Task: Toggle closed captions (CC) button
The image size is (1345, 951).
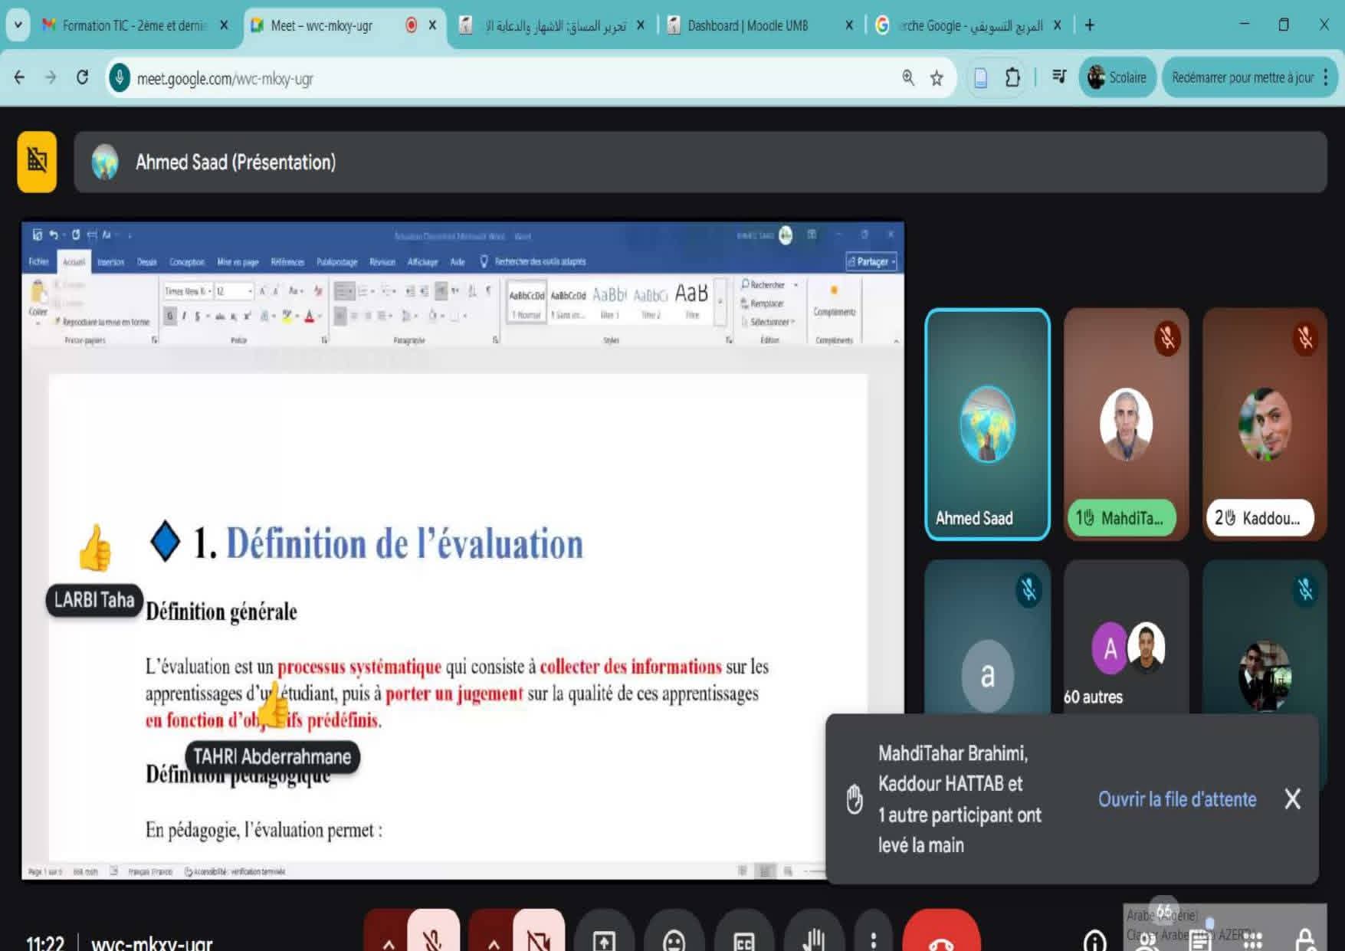Action: pos(743,940)
